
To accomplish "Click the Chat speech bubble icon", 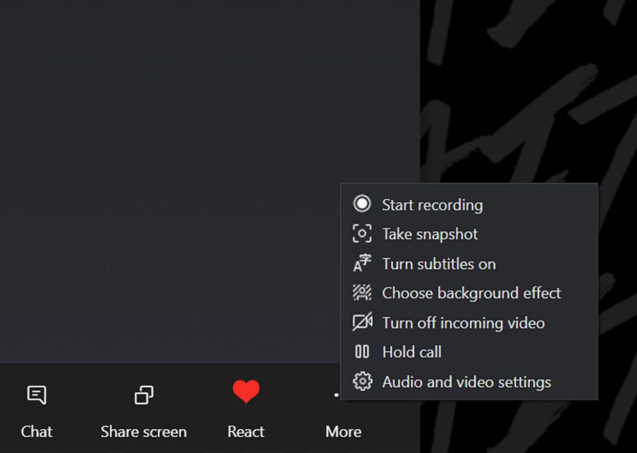I will coord(37,395).
